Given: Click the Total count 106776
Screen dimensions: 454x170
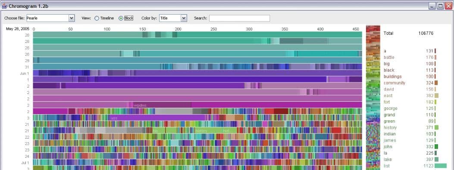Looking at the screenshot, I should tap(426, 33).
